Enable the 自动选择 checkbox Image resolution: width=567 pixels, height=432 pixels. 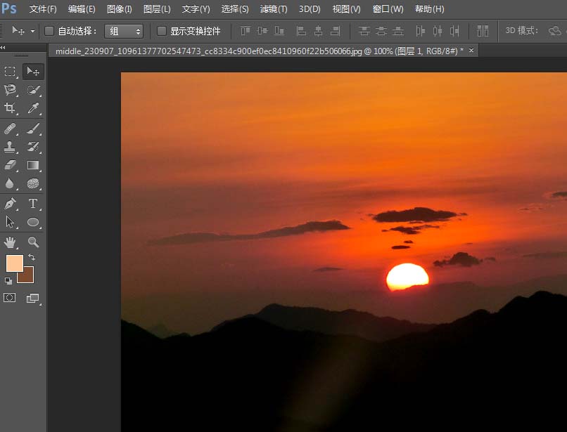[48, 31]
